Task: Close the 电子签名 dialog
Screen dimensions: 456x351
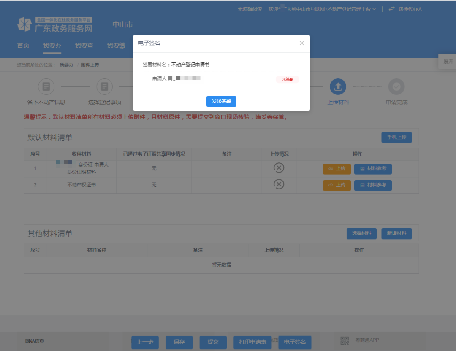Action: coord(301,43)
